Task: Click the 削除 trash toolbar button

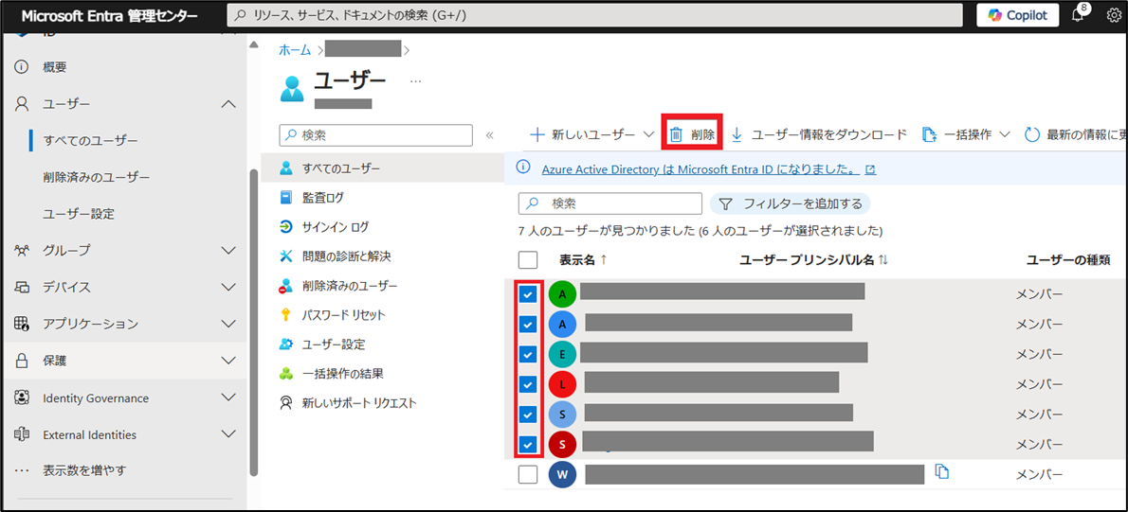Action: coord(692,135)
